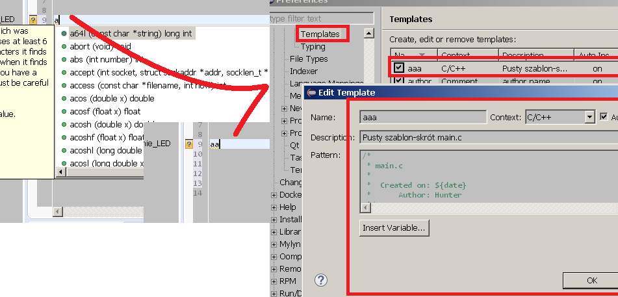The image size is (618, 297).
Task: Sort templates by the Description column header
Action: (536, 55)
